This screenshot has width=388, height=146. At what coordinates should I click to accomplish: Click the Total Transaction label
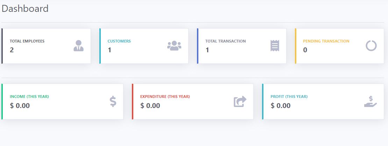pyautogui.click(x=225, y=41)
